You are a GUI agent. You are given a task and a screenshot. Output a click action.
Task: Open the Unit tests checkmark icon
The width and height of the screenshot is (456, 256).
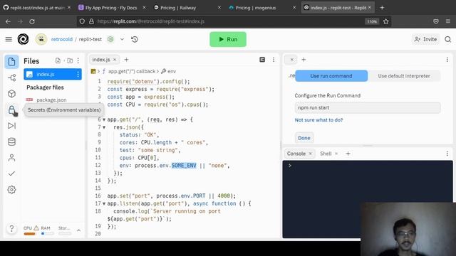pos(11,174)
